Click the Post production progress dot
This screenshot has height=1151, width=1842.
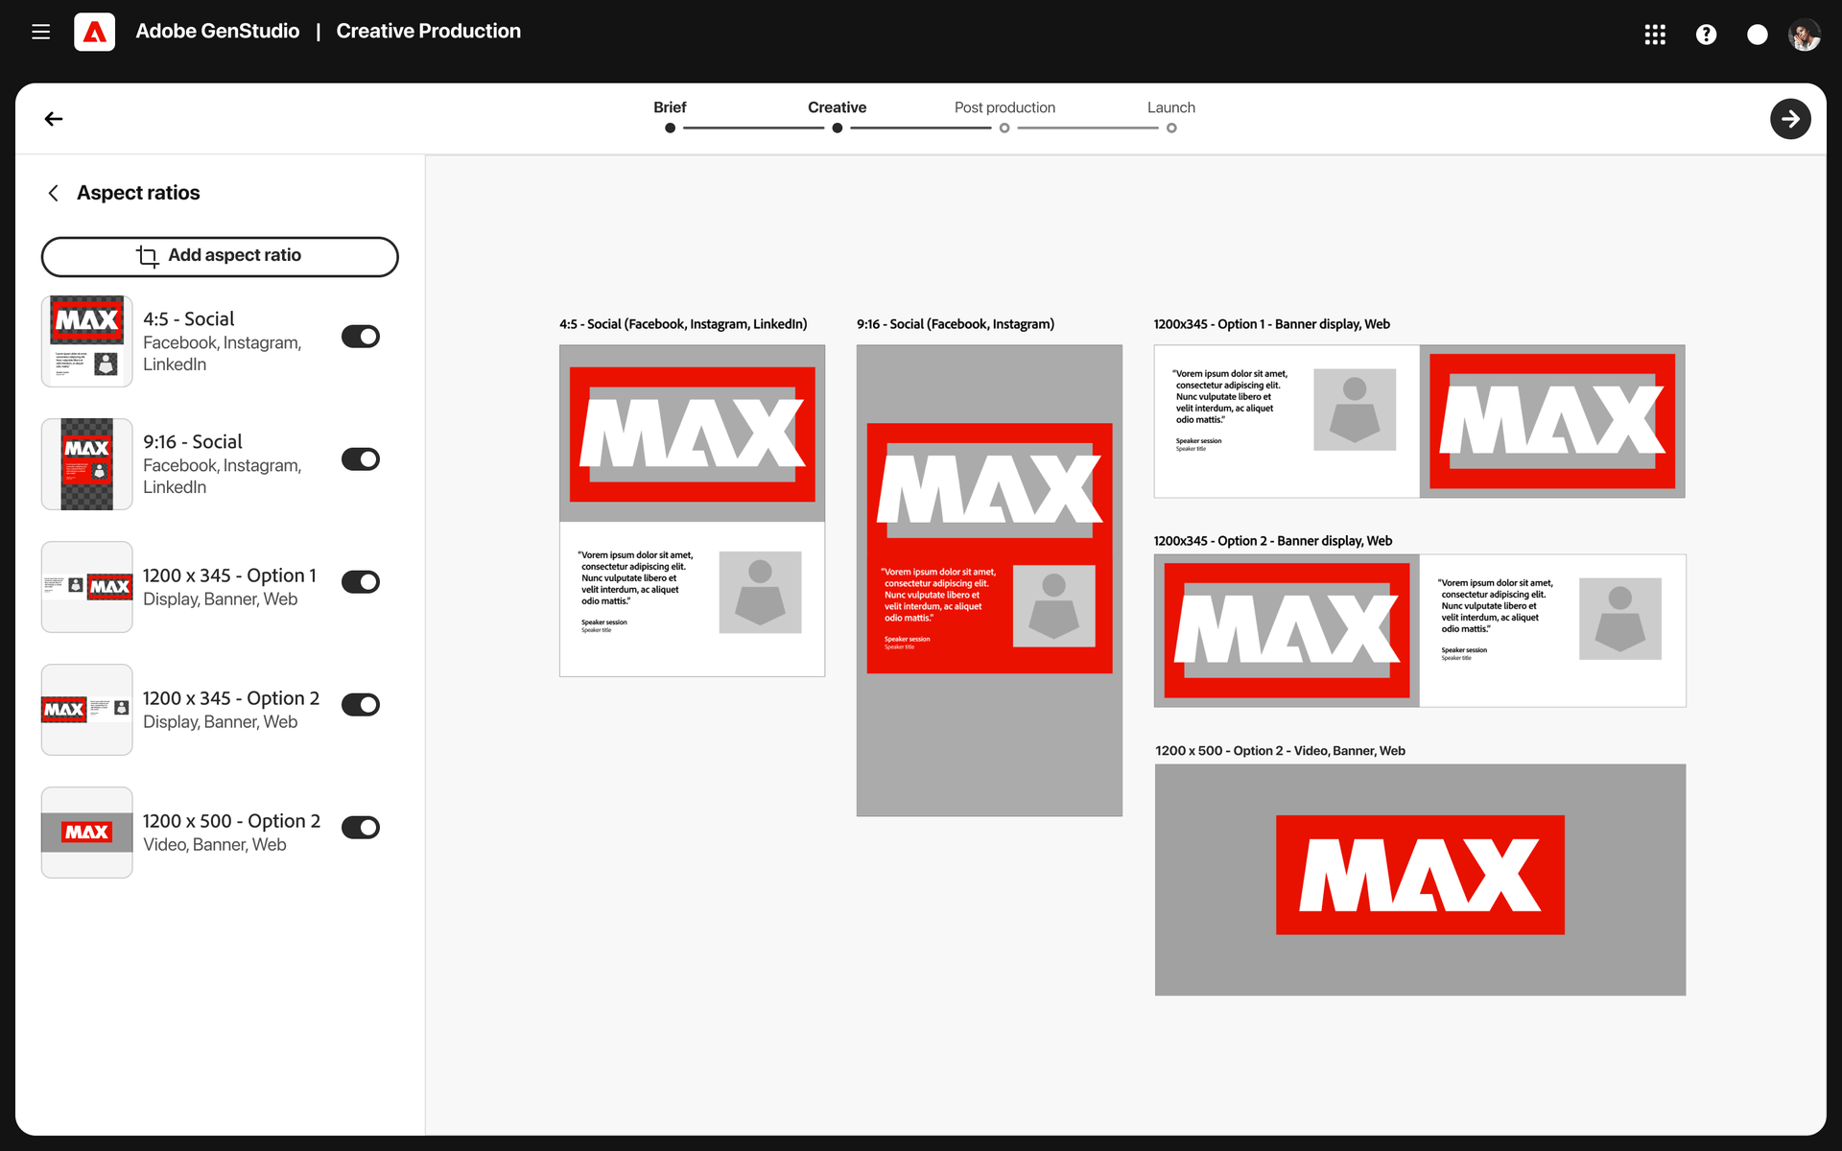tap(1004, 128)
